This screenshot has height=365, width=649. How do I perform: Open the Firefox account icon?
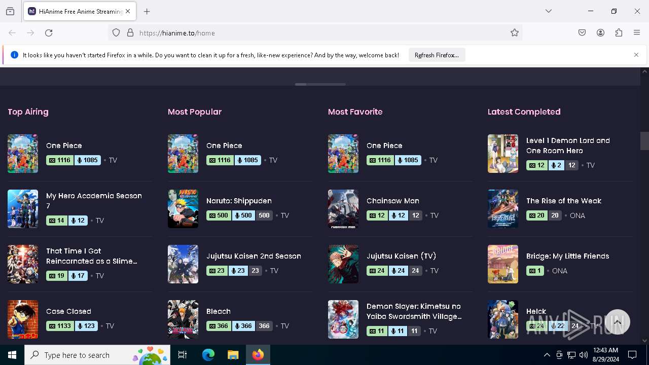pos(600,33)
